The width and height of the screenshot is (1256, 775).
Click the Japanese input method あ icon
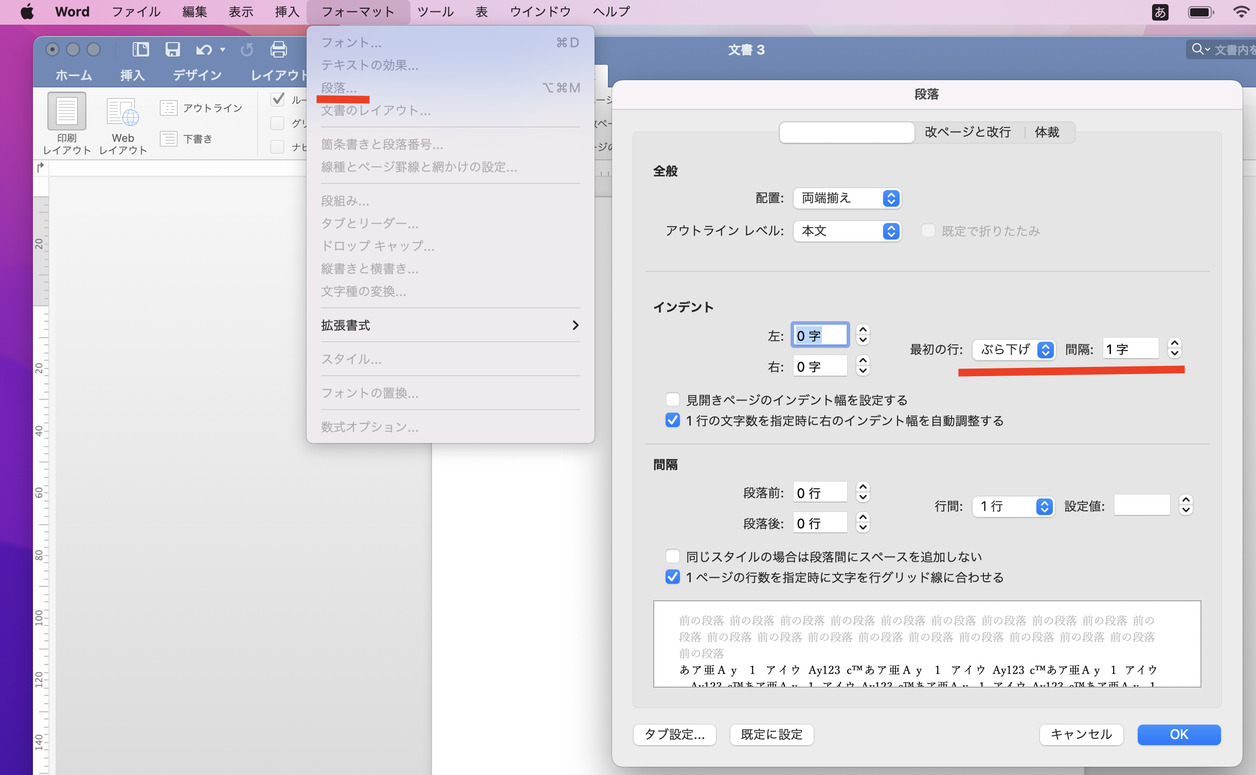click(1160, 12)
